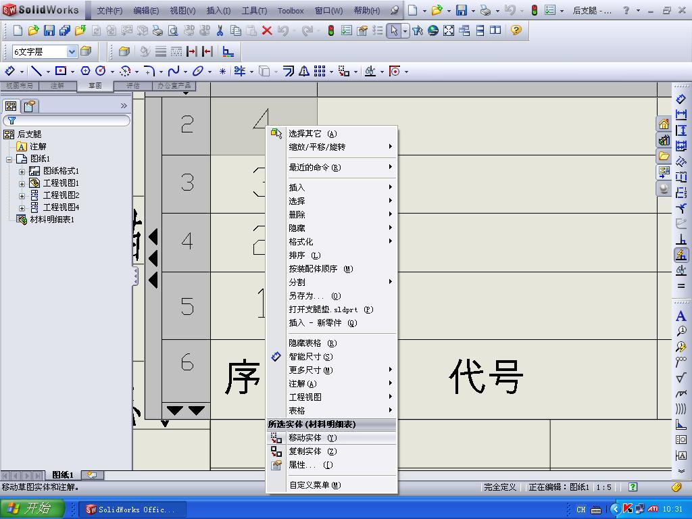Open the 文件(F) menu

click(109, 11)
